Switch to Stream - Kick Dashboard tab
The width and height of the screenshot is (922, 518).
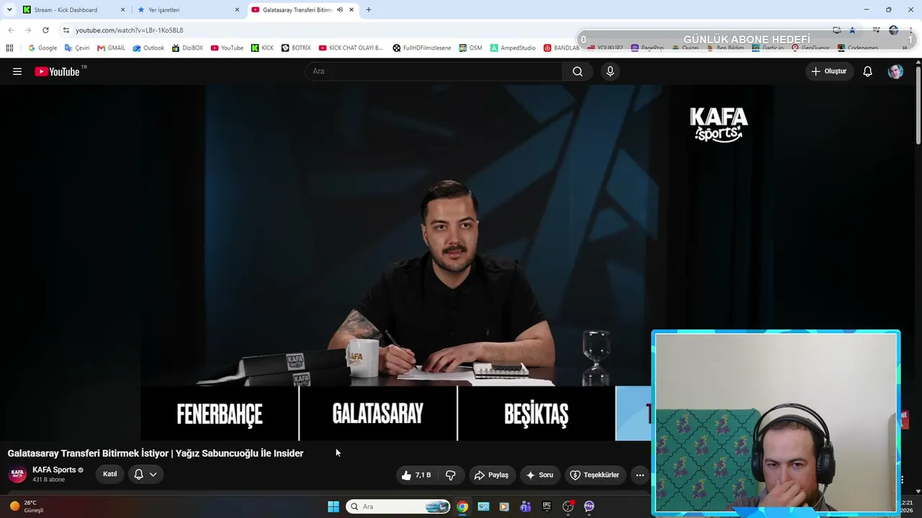point(74,10)
